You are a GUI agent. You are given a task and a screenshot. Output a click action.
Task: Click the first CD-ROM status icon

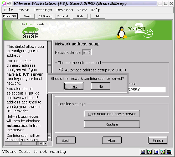coord(150,152)
